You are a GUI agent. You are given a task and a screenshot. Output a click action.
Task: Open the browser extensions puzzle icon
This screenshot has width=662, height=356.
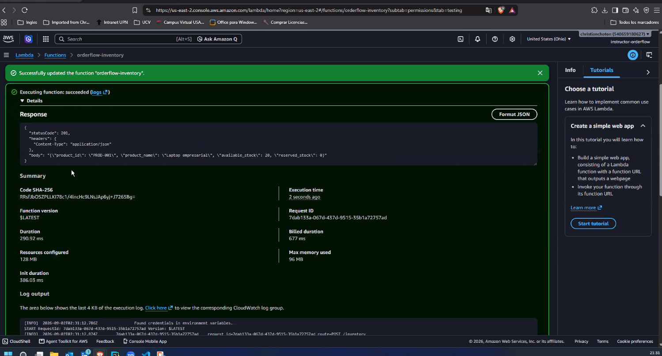594,10
